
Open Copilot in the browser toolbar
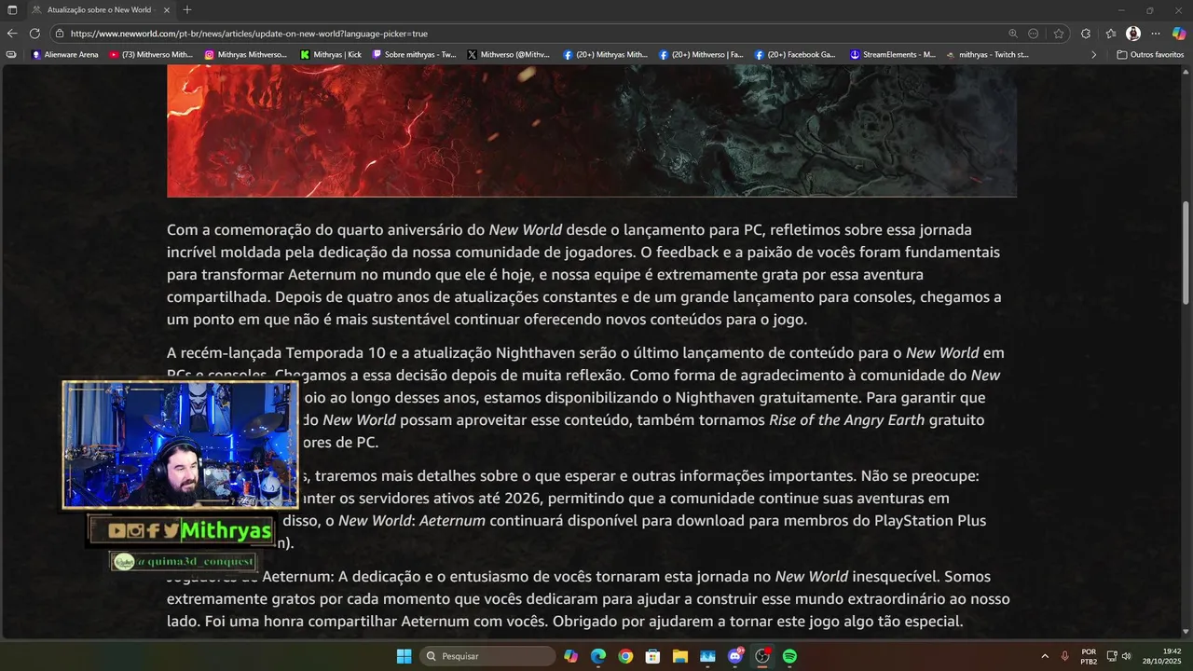[1179, 34]
